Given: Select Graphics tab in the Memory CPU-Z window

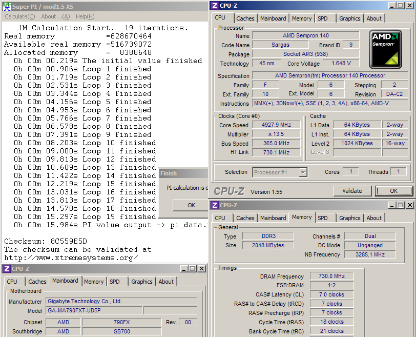Looking at the screenshot, I should 350,218.
